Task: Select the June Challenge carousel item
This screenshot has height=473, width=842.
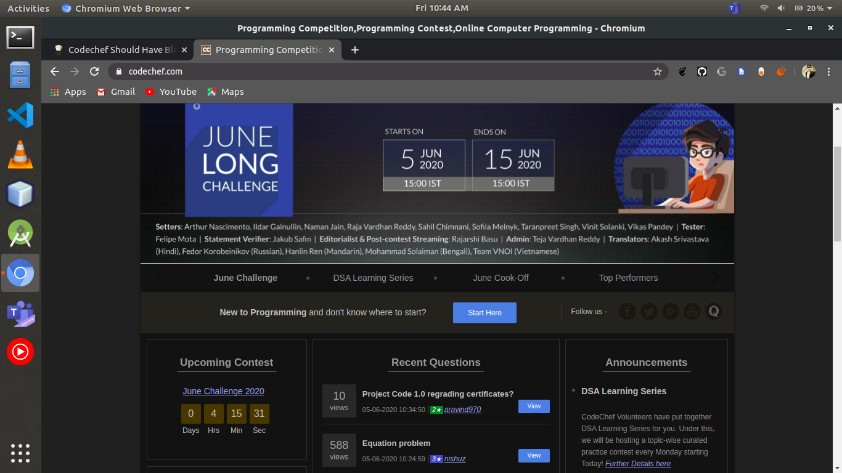Action: [245, 278]
